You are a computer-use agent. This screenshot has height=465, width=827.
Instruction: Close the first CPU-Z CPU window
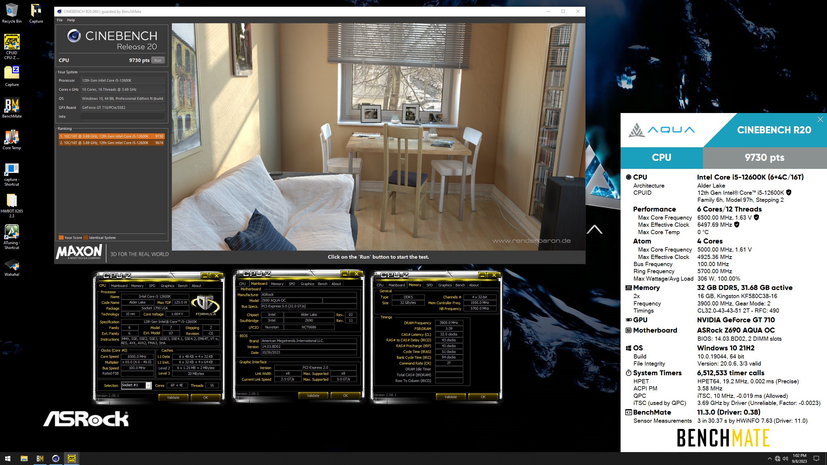[x=216, y=276]
